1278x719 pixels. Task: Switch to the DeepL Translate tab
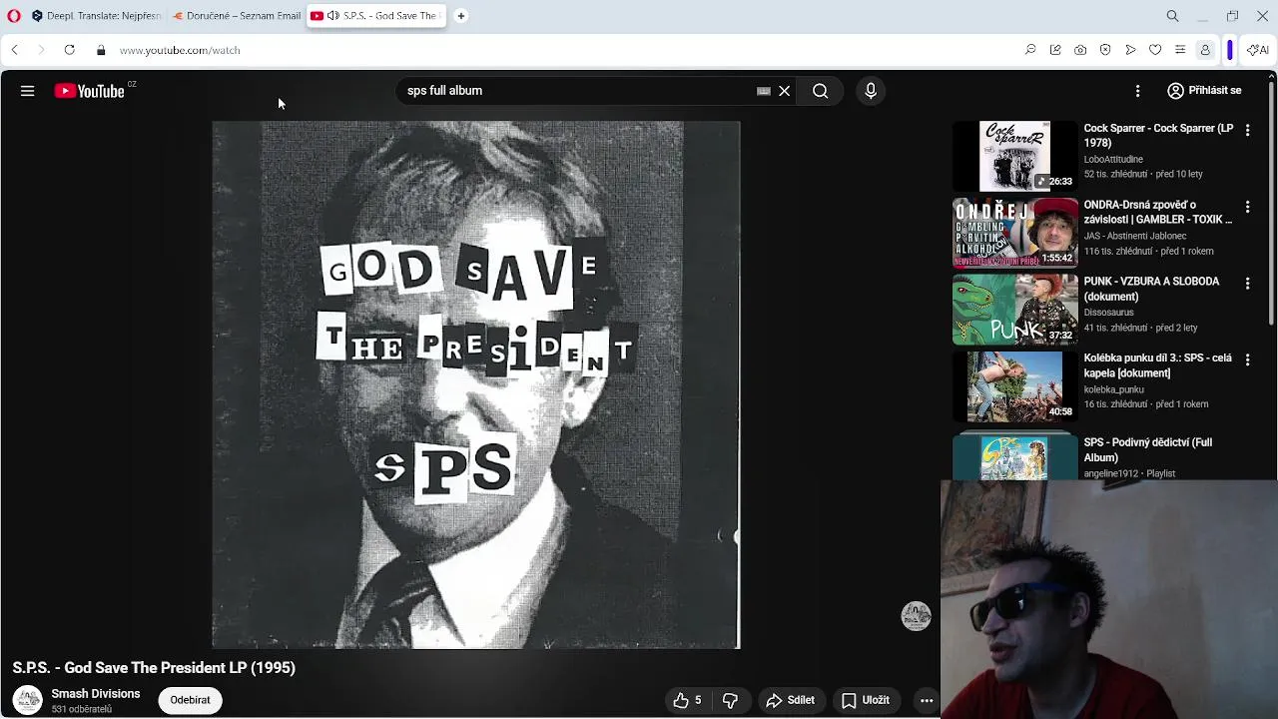(95, 16)
